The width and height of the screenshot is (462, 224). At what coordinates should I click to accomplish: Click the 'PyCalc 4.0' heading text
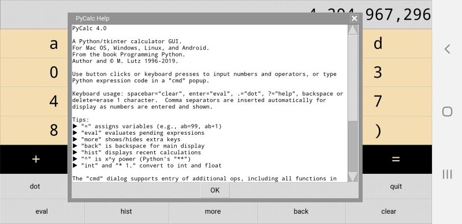pos(90,29)
